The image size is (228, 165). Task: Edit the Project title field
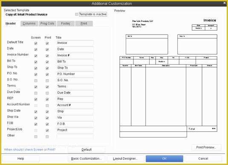75,130
